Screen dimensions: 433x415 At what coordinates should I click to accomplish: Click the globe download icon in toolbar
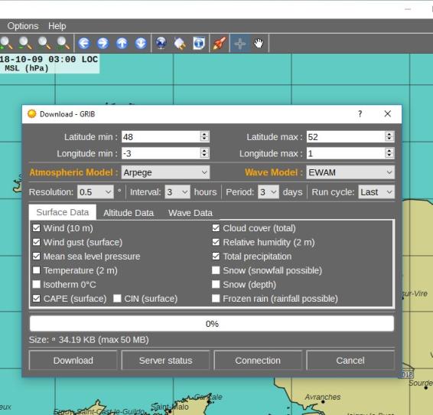161,44
